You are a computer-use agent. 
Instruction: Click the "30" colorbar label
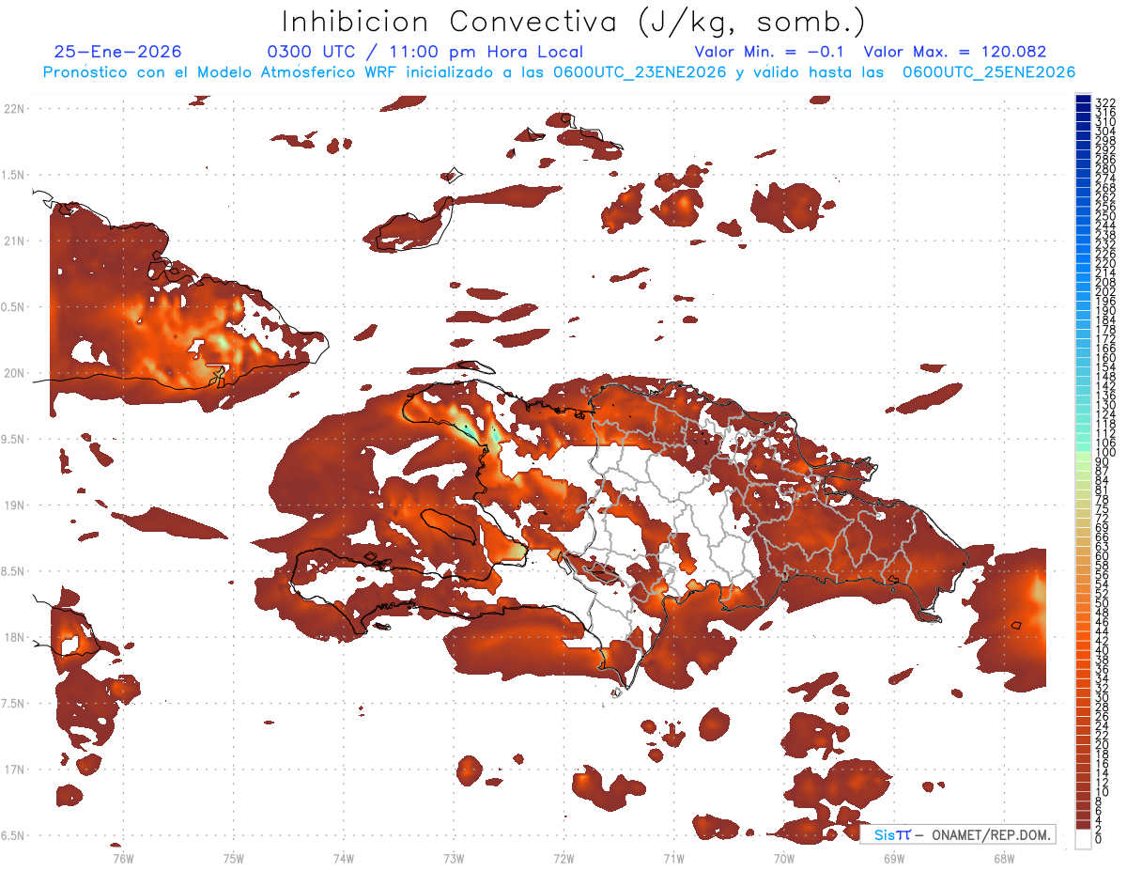(x=1103, y=697)
